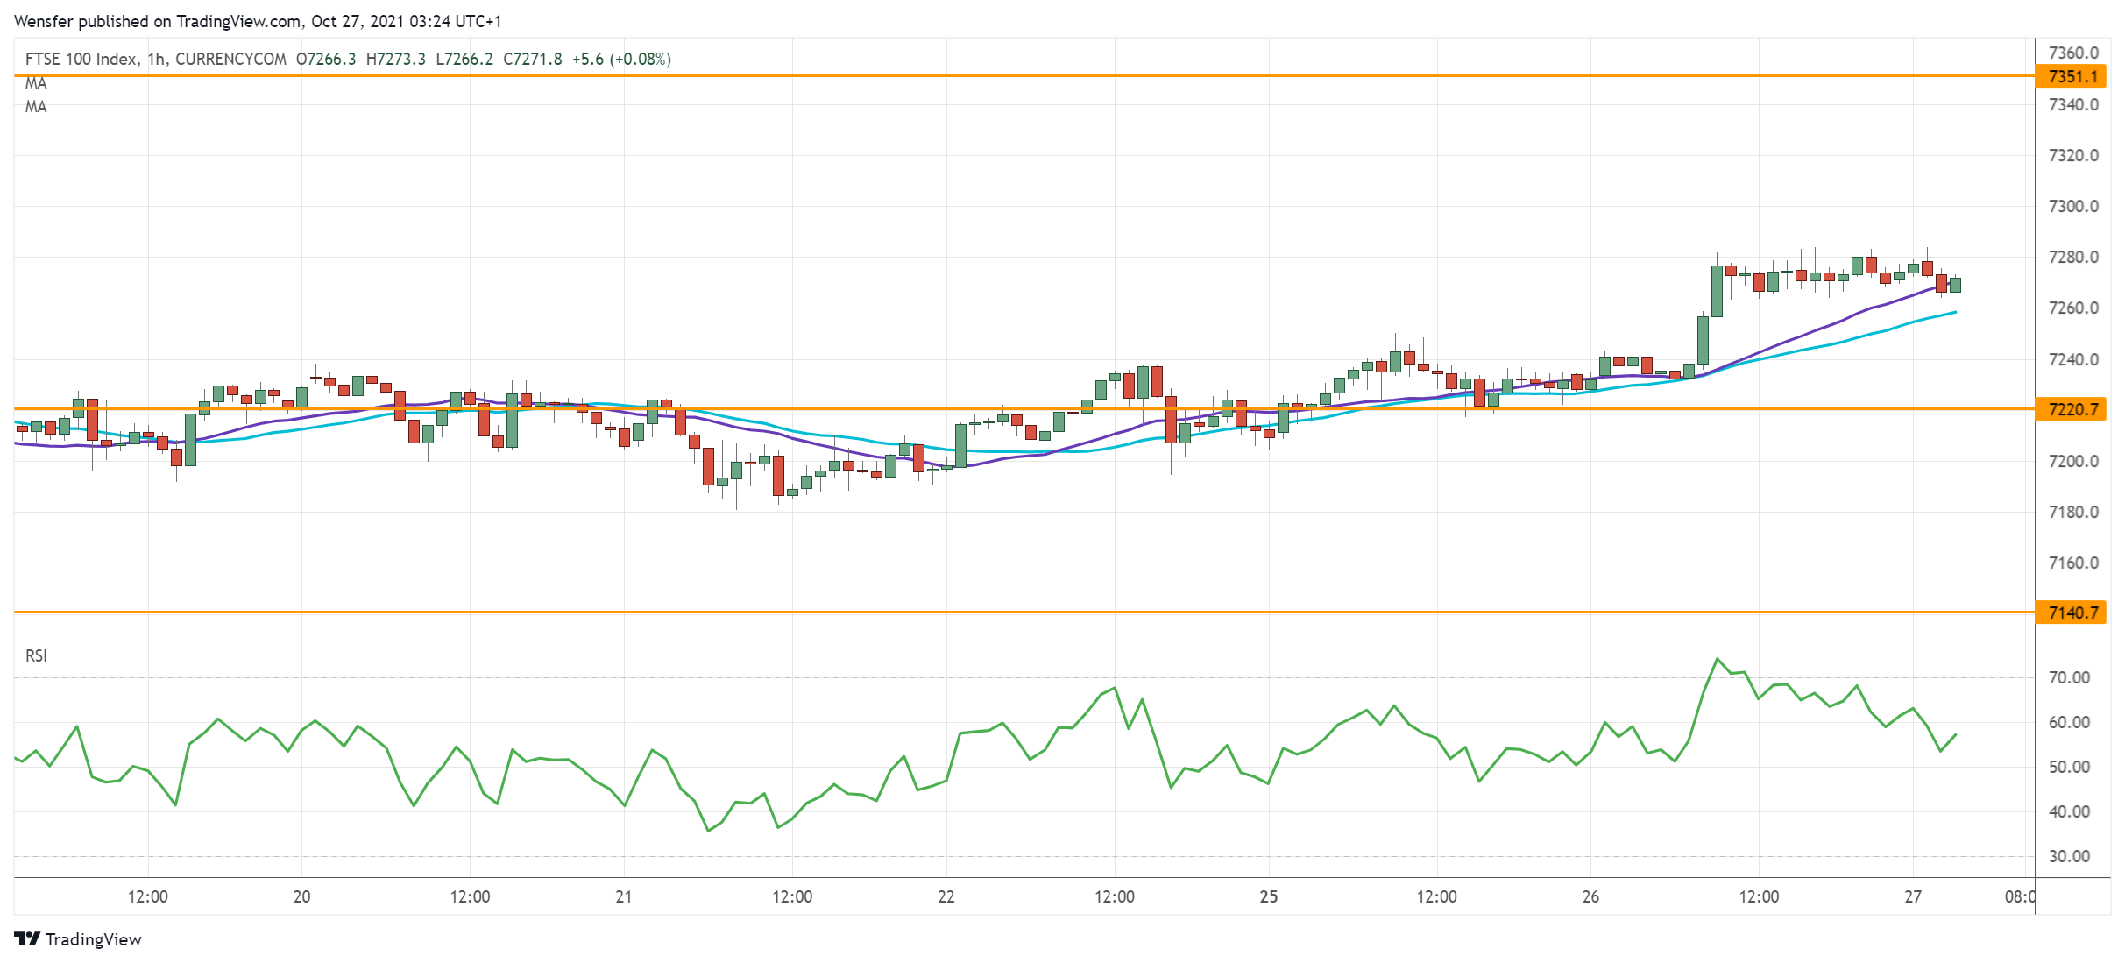Click the 1h timeframe text in header
The image size is (2125, 963).
[156, 59]
